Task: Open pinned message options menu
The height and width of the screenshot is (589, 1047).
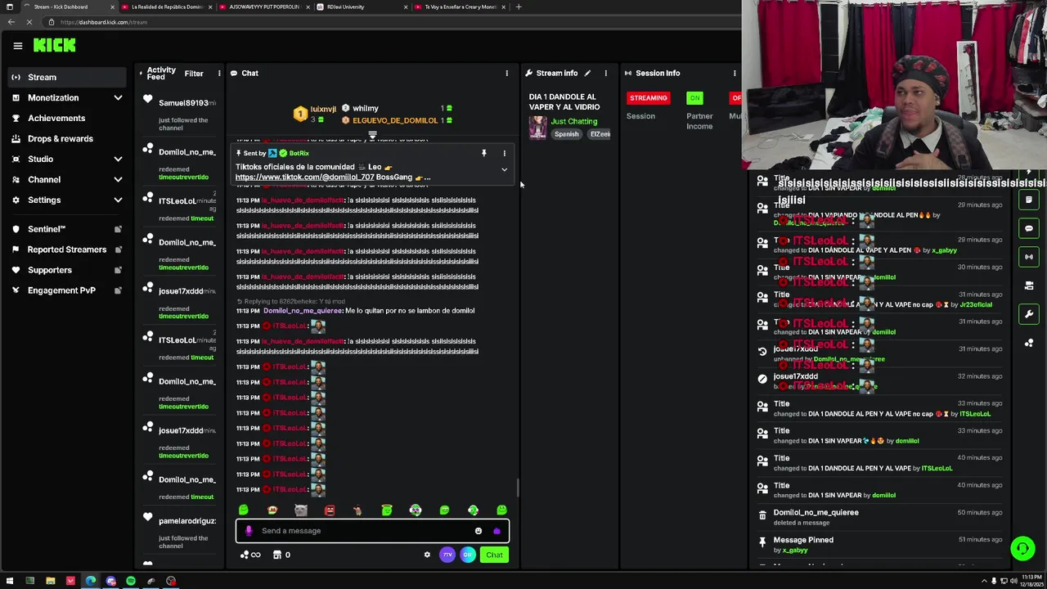Action: [x=504, y=153]
